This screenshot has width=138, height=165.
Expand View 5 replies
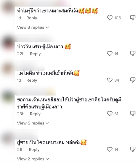(33, 123)
